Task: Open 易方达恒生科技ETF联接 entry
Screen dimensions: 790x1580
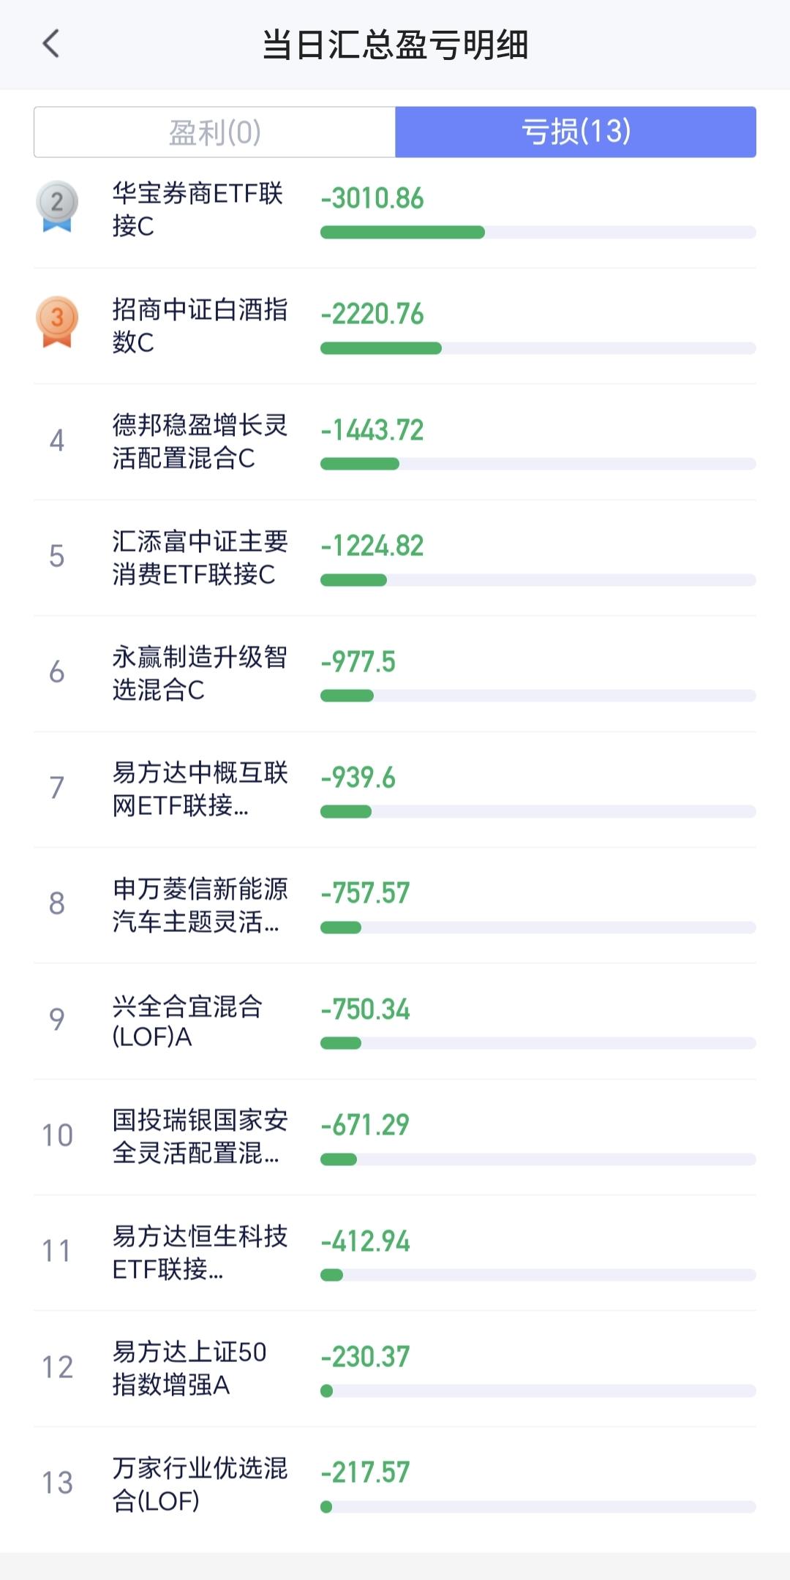Action: click(395, 1253)
